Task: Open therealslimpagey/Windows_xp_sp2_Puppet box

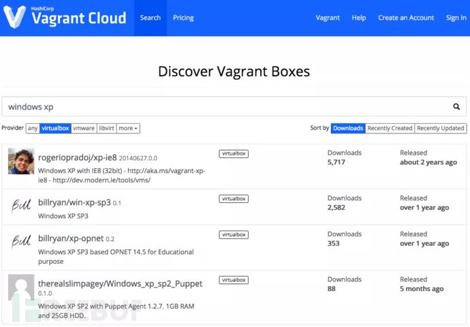Action: click(x=120, y=283)
